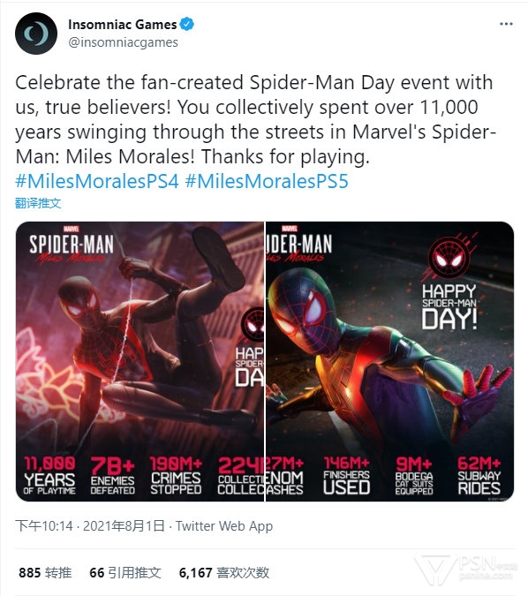
Task: Click the Insomniac Games display name
Action: pyautogui.click(x=123, y=25)
